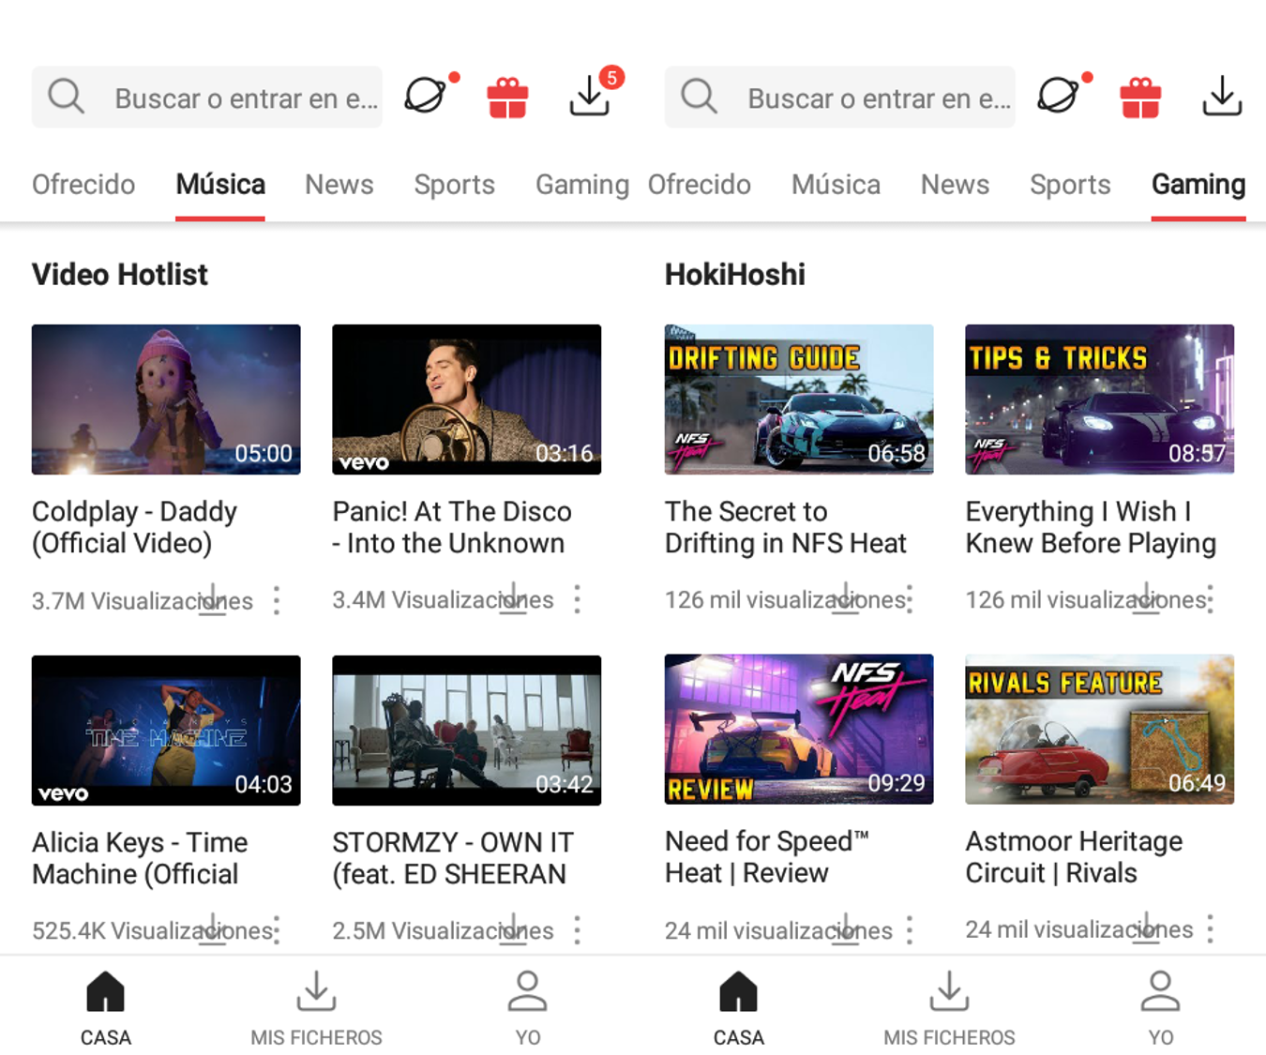Download Coldplay - Daddy video

[213, 599]
